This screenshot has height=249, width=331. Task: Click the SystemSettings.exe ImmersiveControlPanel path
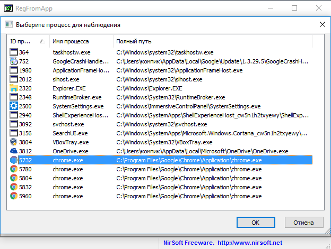(188, 106)
